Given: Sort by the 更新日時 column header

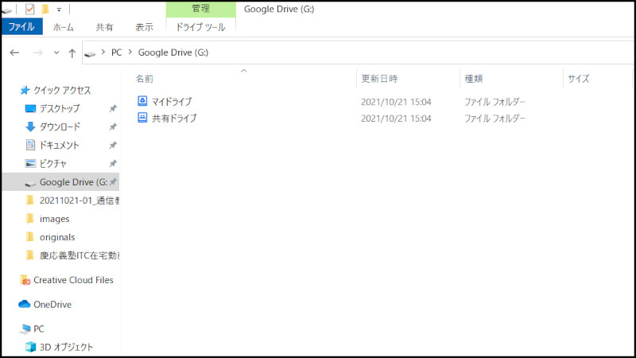Looking at the screenshot, I should (x=379, y=79).
